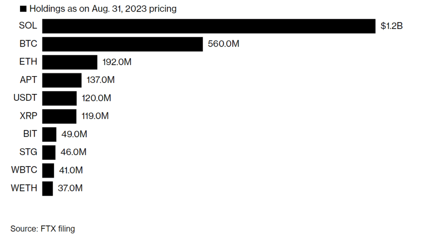Click the SOL axis label

pyautogui.click(x=28, y=26)
